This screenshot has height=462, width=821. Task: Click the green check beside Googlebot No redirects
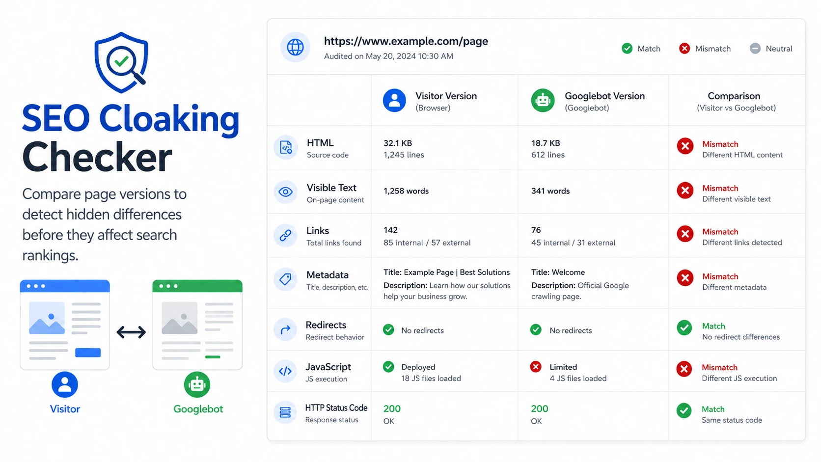click(x=536, y=329)
